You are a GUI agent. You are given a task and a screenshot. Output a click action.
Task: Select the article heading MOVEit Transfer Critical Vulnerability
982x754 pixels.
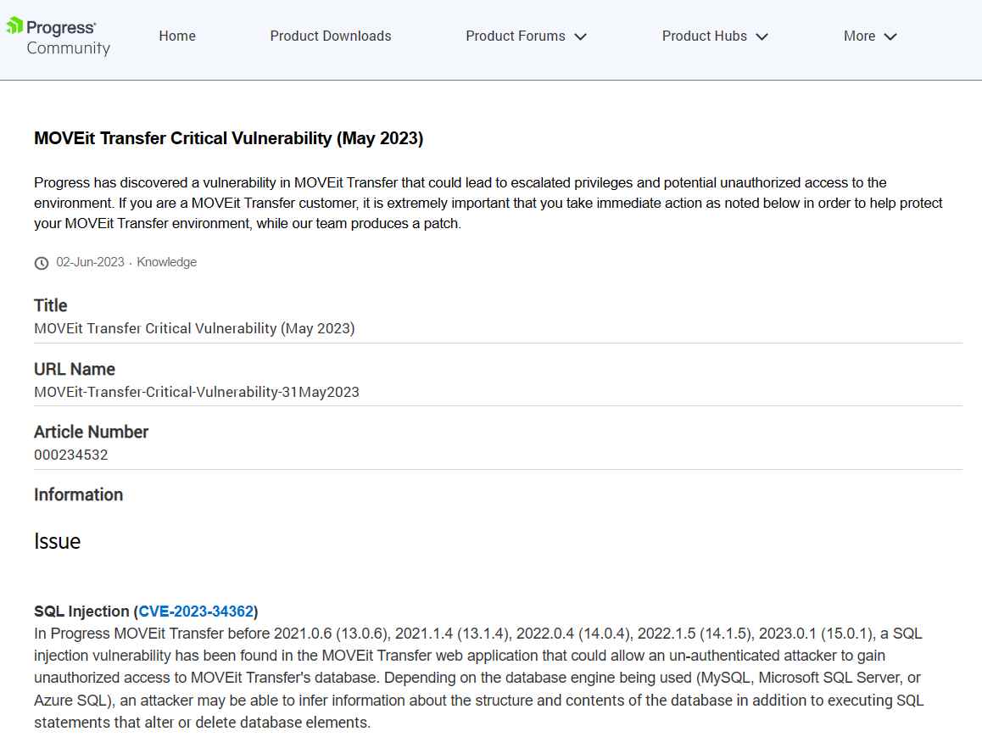pyautogui.click(x=229, y=138)
